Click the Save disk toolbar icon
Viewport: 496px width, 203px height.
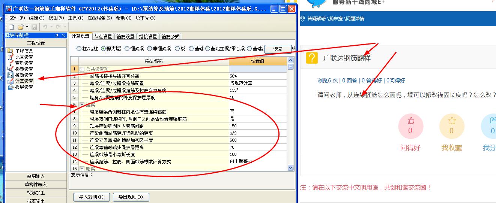coord(34,27)
